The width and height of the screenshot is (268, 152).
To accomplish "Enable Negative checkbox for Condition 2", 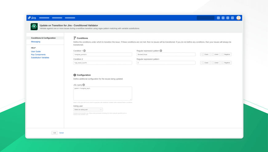I will click(222, 63).
